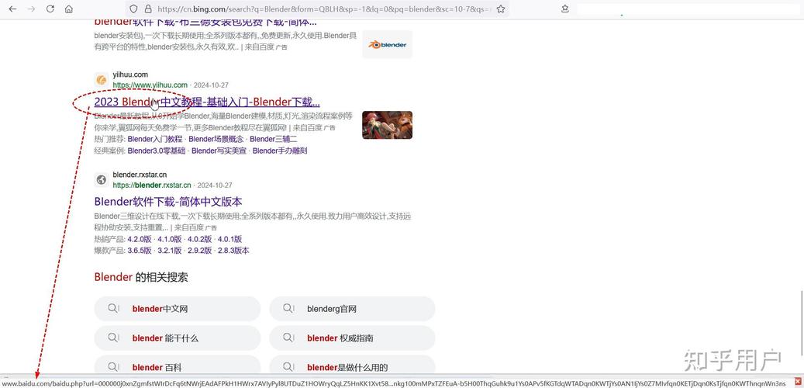Screen dimensions: 804x388
Task: Reload the page with the refresh icon
Action: click(50, 9)
